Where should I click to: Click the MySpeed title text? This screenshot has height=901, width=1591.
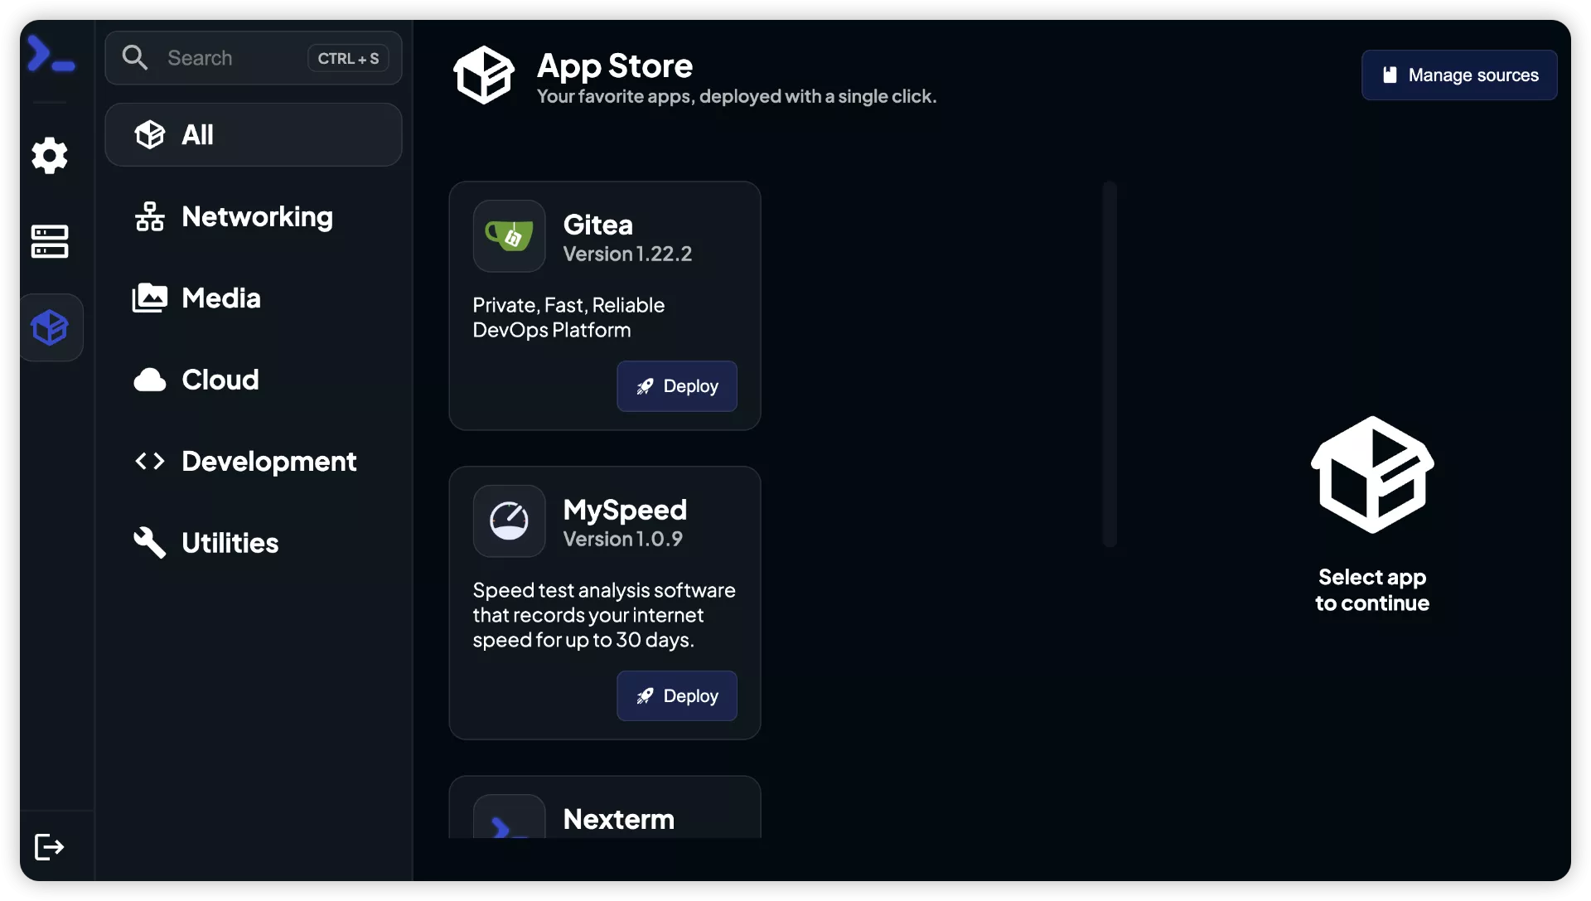[x=625, y=509]
